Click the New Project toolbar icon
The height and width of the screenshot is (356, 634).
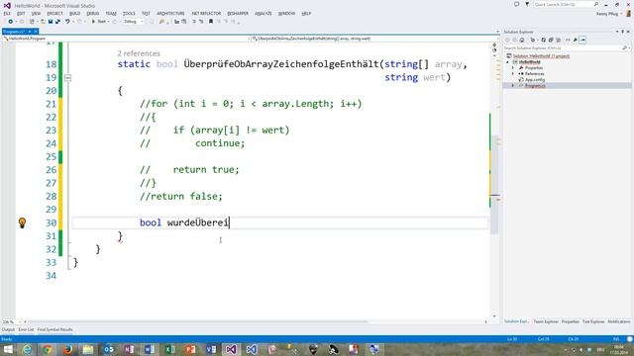click(32, 22)
